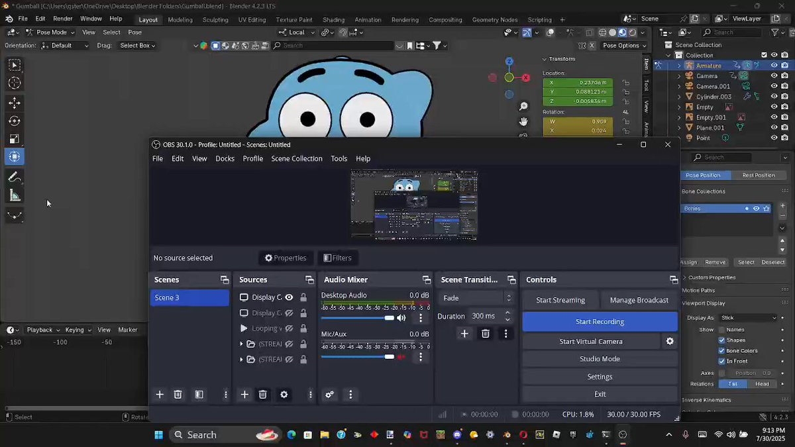795x447 pixels.
Task: Click the Rest Position button
Action: pyautogui.click(x=759, y=175)
